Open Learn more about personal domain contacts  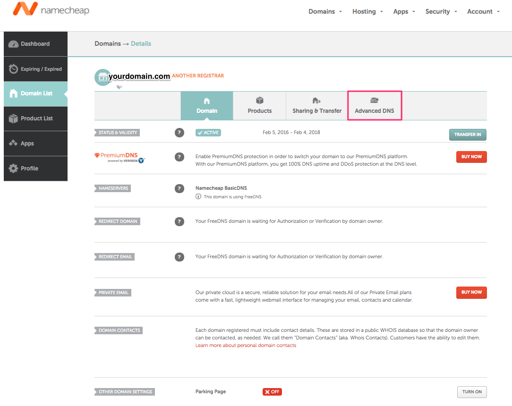pyautogui.click(x=246, y=345)
